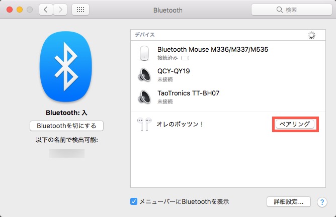Click the mouse battery level indicator
The height and width of the screenshot is (217, 336).
pyautogui.click(x=185, y=58)
